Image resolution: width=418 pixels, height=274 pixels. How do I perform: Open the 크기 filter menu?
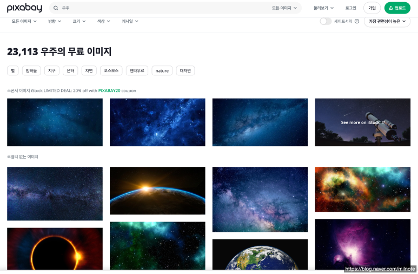(x=79, y=21)
